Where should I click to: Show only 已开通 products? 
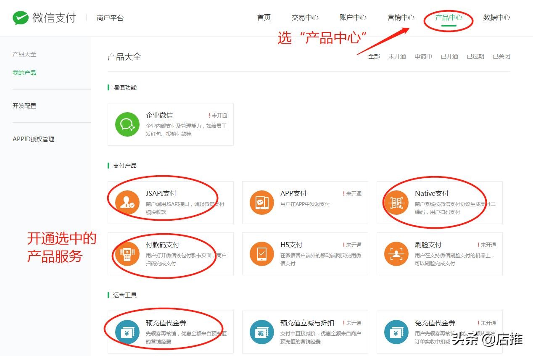point(449,56)
